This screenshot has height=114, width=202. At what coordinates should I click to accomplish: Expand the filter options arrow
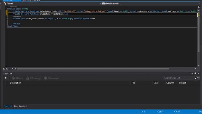pyautogui.click(x=9, y=78)
